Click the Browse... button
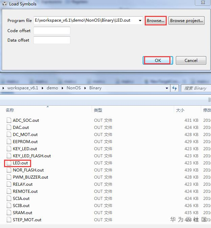 [x=156, y=21]
